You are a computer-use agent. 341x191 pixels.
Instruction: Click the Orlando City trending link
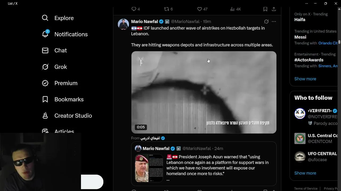(x=328, y=43)
